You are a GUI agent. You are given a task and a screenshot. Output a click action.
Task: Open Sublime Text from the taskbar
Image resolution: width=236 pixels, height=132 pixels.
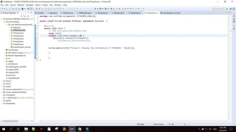[x=65, y=129]
